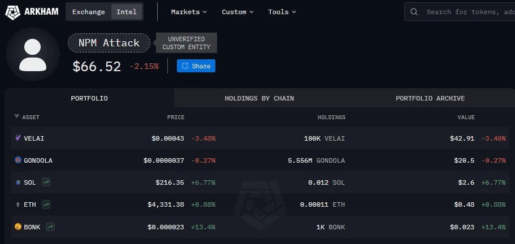This screenshot has height=244, width=515.
Task: Click the BONK token icon
Action: (18, 226)
